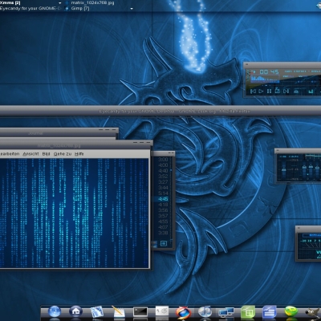Screen dimensions: 321x321
Task: Click the Eyecandy browser window title bar
Action: [x=160, y=111]
